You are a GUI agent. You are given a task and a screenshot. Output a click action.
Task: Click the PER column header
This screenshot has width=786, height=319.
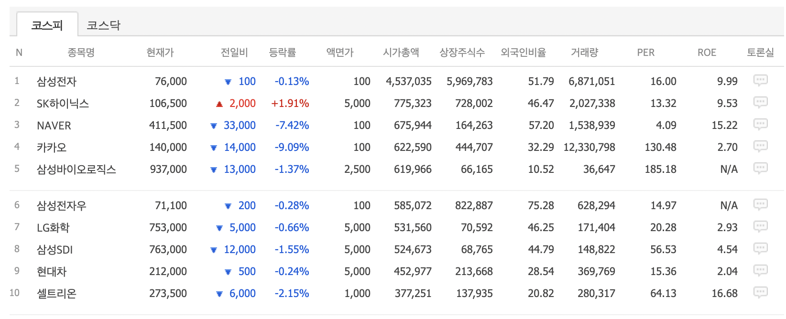pos(646,53)
